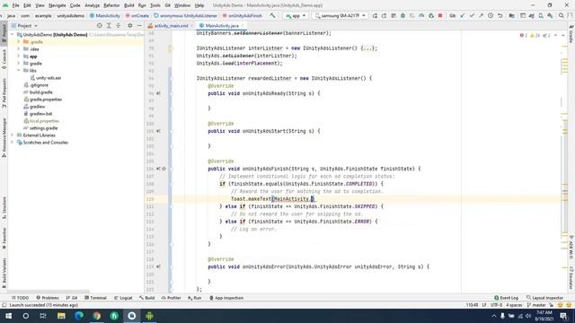Open the File menu
Viewport: 575px width, 323px height.
pos(15,5)
